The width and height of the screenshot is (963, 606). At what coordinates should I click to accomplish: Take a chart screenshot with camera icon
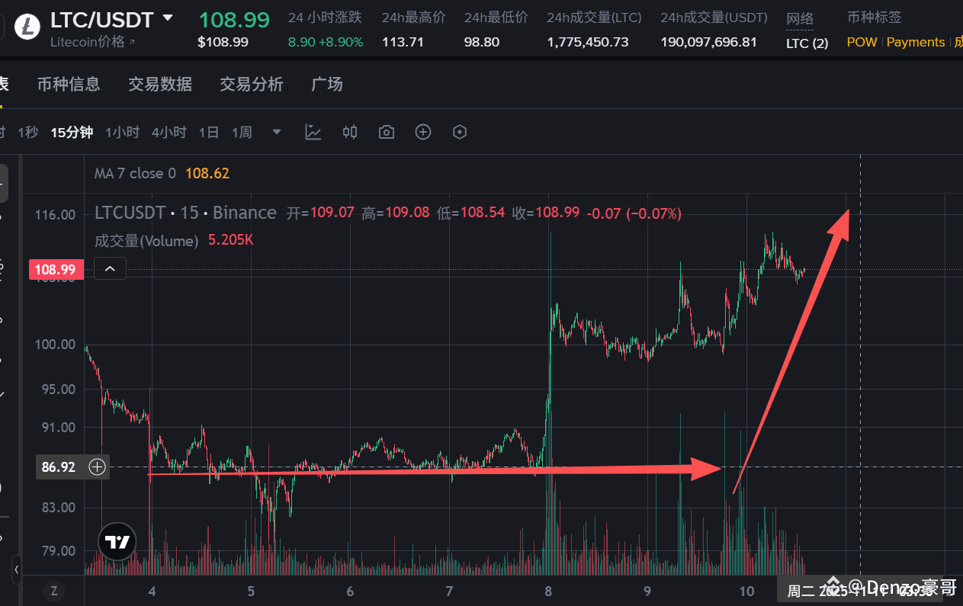coord(386,132)
